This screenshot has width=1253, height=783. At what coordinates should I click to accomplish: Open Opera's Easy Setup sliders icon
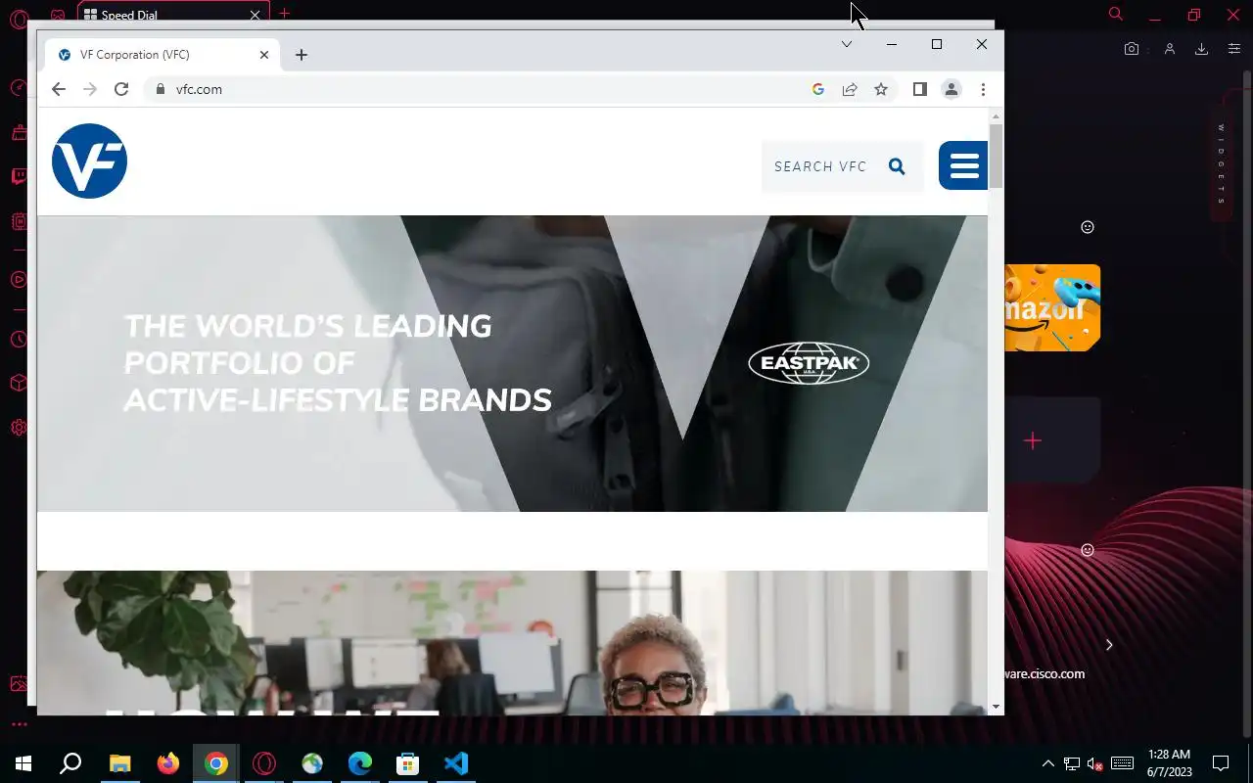(1234, 49)
